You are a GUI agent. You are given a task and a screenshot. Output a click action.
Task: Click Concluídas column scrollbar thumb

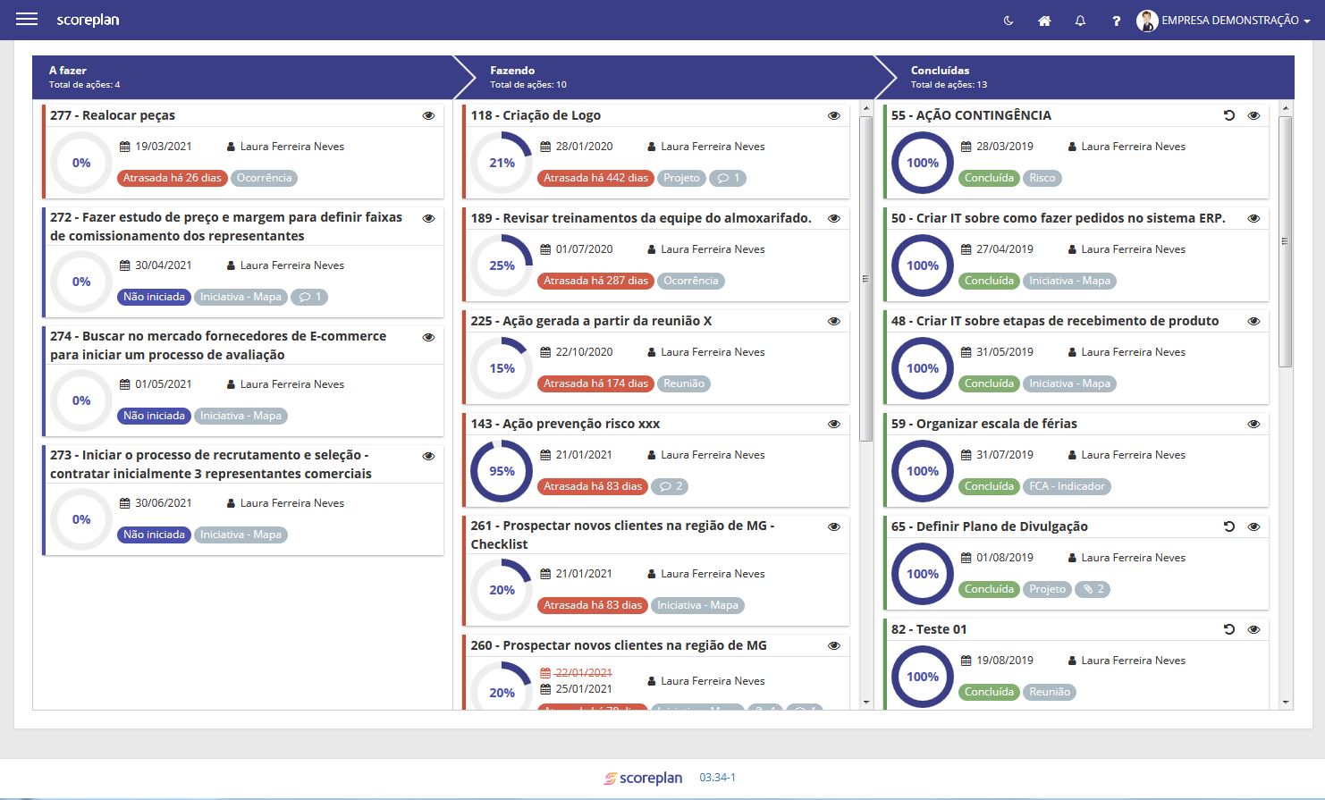coord(1286,241)
